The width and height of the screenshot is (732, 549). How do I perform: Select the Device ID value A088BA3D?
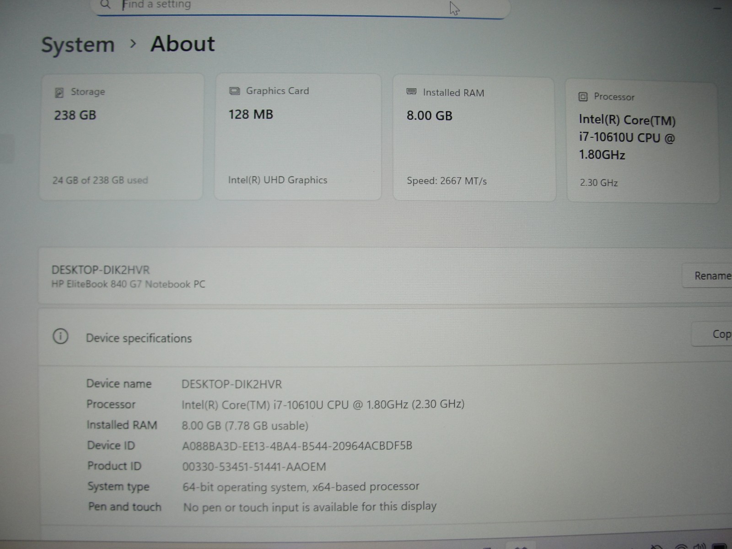[x=297, y=446]
